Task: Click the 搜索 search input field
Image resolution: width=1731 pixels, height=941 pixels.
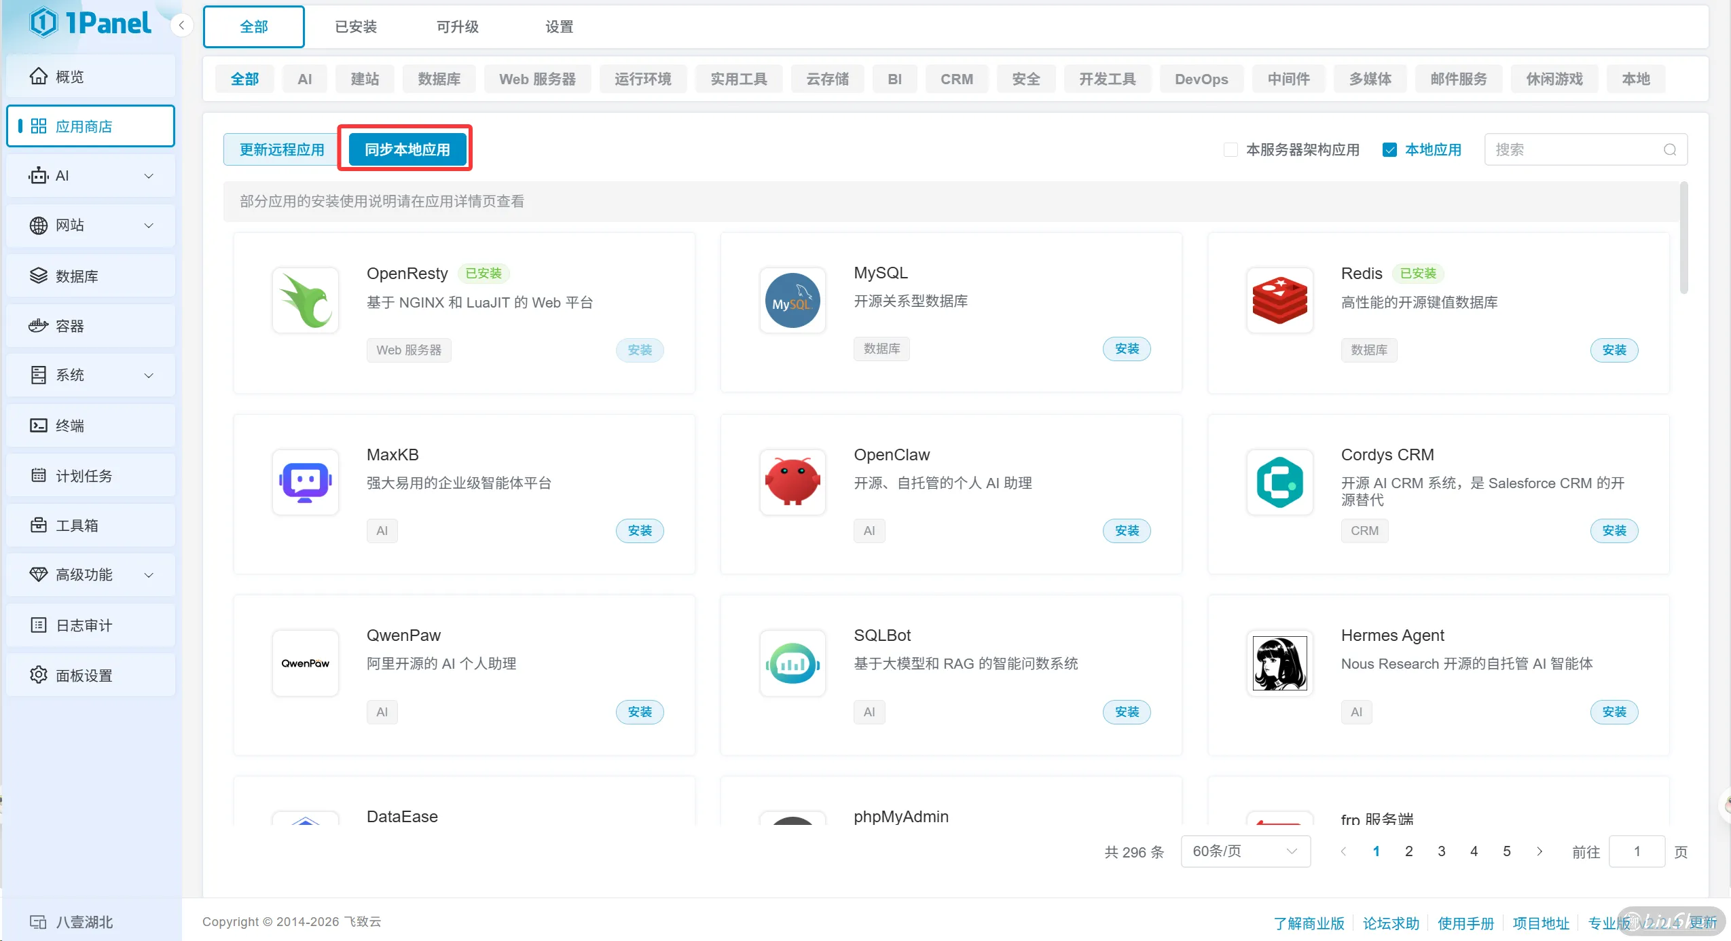Action: click(x=1585, y=150)
